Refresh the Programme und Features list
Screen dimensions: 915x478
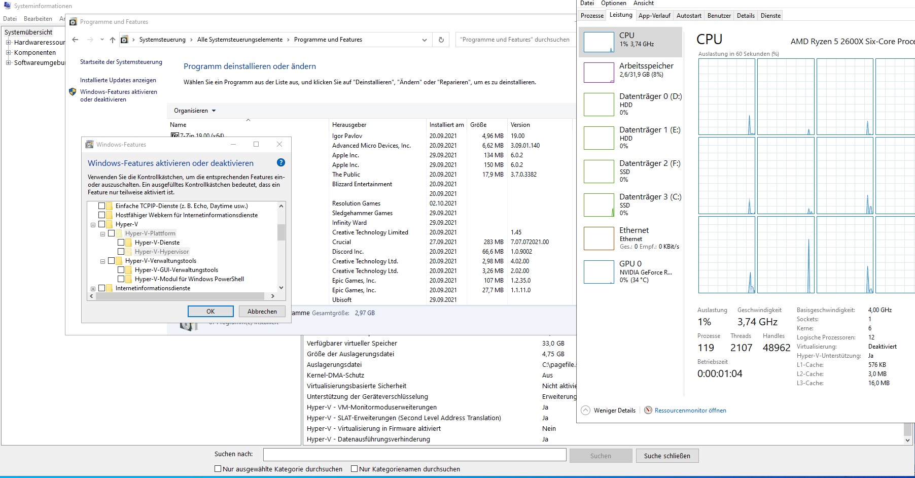click(441, 40)
